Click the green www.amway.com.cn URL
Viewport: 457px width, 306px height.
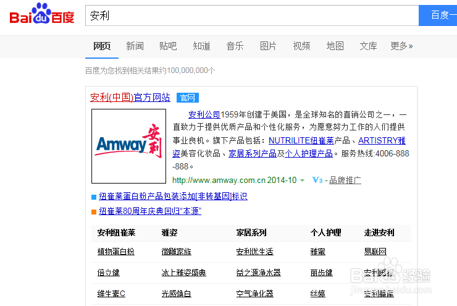coord(219,181)
